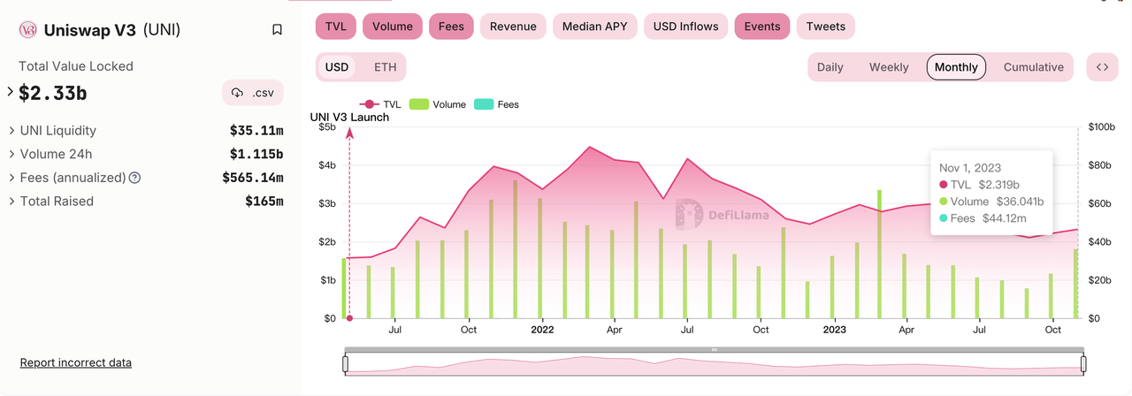
Task: Click the TVL legend marker
Action: pyautogui.click(x=369, y=104)
